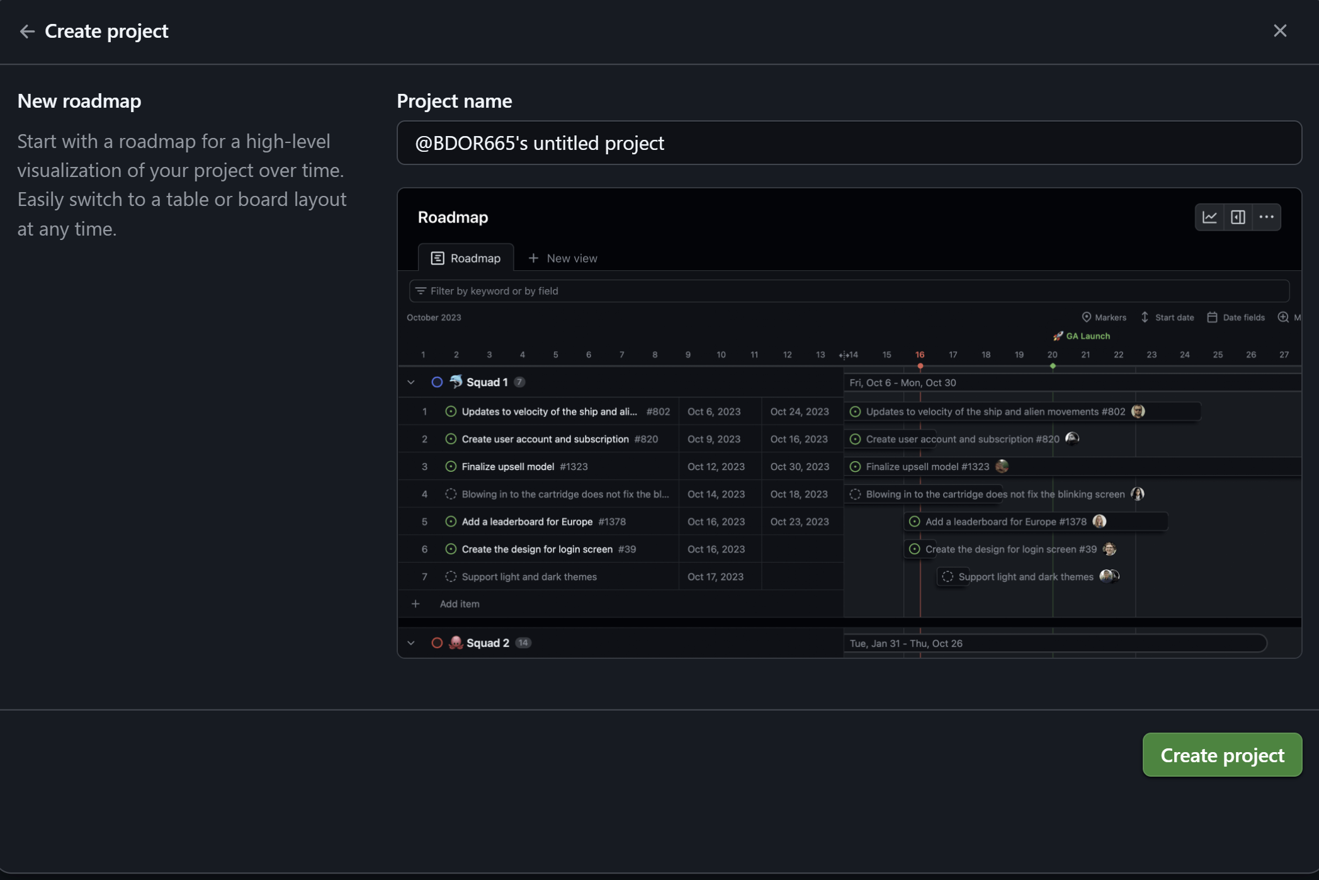Open the three-dot more options menu

tap(1266, 217)
